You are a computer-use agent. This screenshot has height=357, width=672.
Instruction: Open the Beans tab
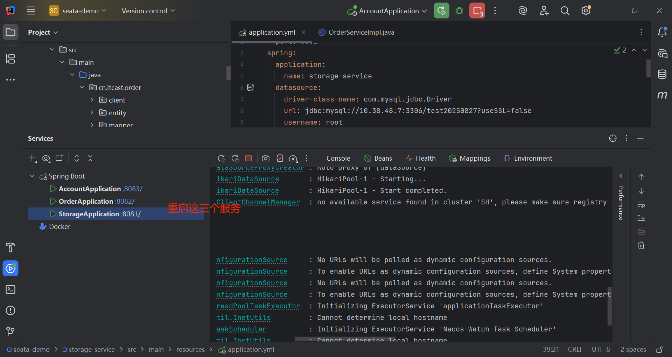click(x=378, y=158)
